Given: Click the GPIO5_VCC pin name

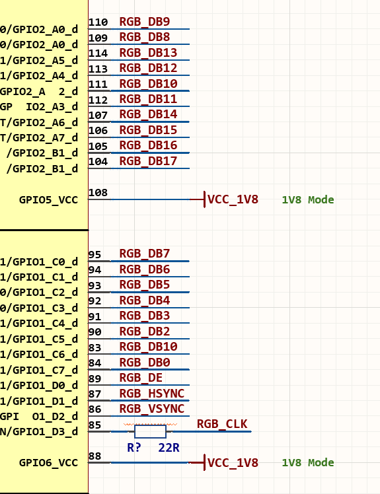Looking at the screenshot, I should coord(48,200).
